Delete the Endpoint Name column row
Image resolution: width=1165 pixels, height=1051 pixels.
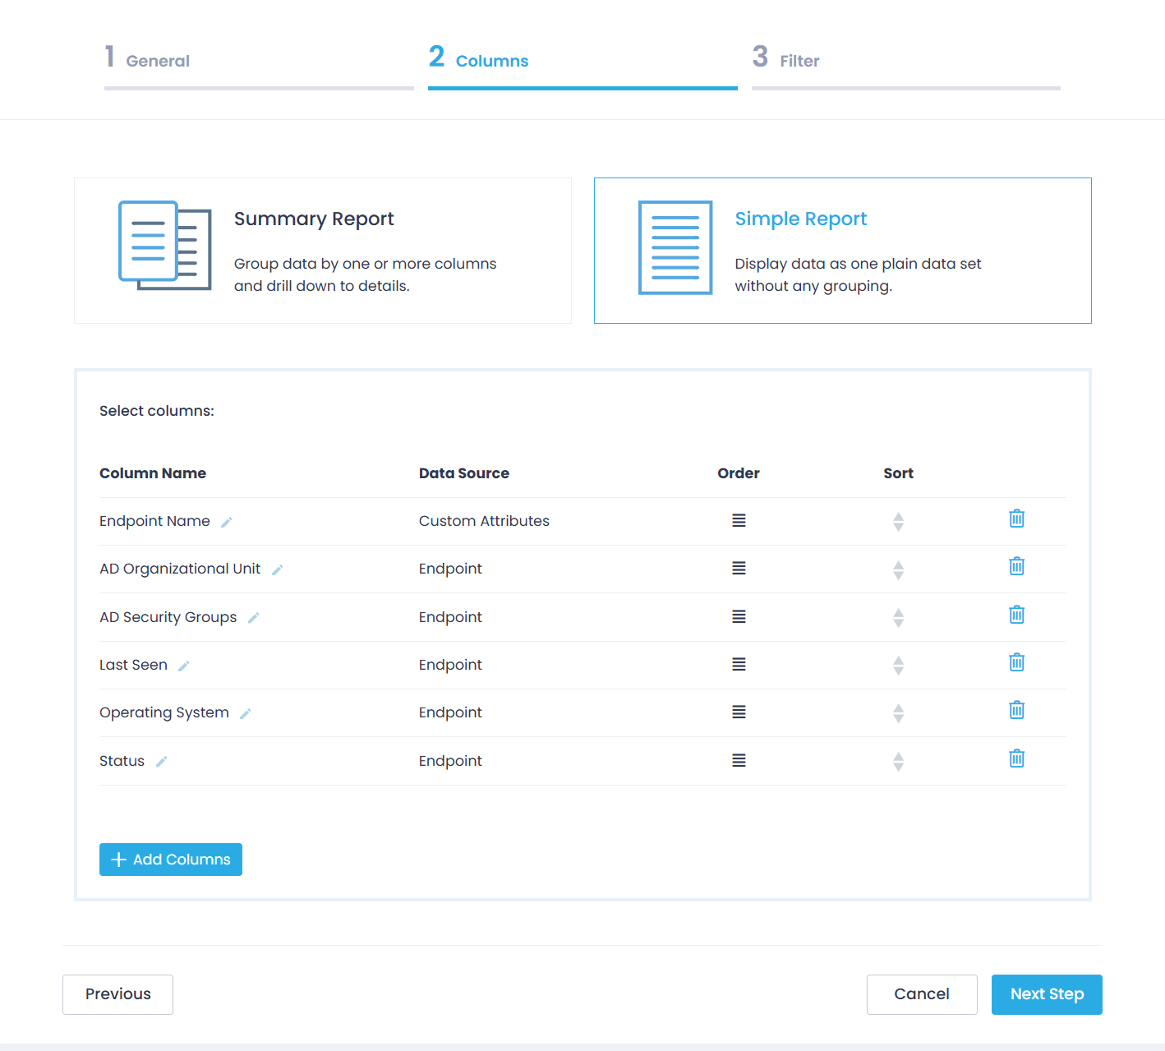tap(1016, 519)
